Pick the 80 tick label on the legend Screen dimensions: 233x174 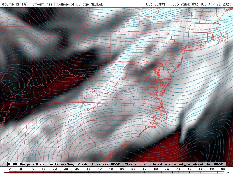click(190, 169)
